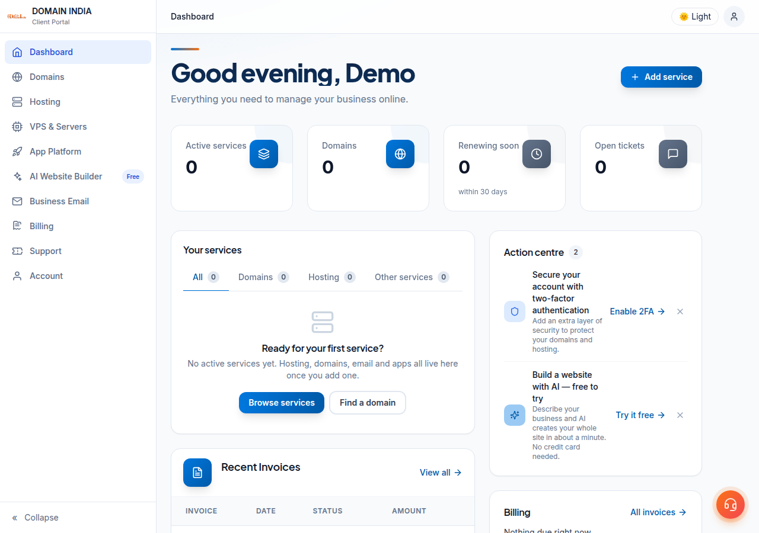This screenshot has width=759, height=533.
Task: Click the Domains globe card icon
Action: [400, 154]
